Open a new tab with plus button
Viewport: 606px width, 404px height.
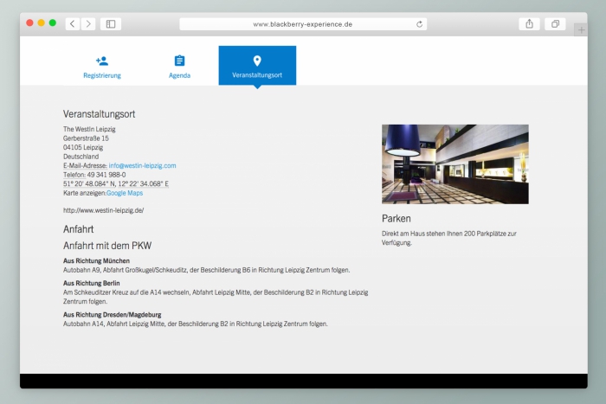(581, 29)
